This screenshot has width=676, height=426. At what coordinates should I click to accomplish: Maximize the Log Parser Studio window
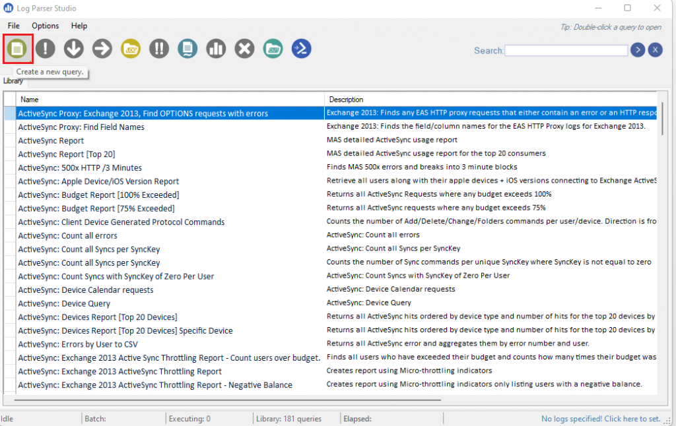coord(627,8)
